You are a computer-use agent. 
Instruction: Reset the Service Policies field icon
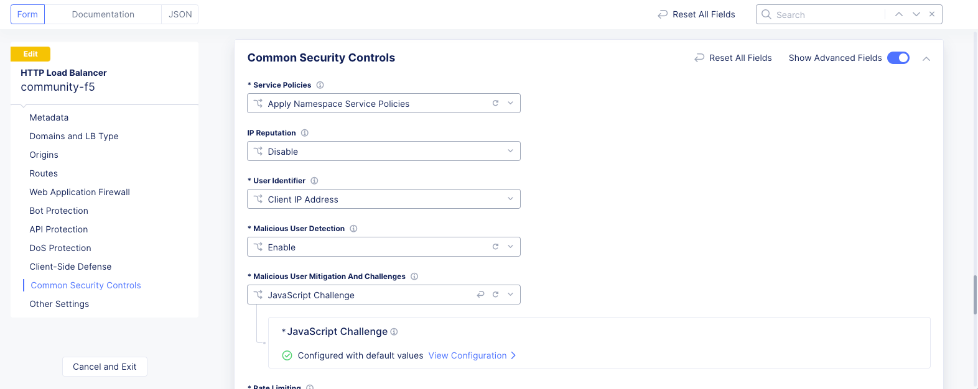496,103
